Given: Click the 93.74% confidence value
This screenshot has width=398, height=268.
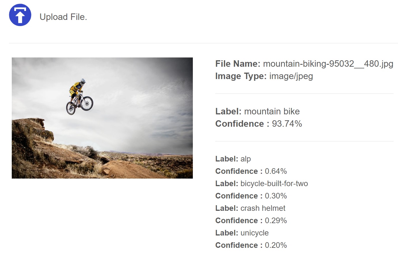Looking at the screenshot, I should point(287,124).
